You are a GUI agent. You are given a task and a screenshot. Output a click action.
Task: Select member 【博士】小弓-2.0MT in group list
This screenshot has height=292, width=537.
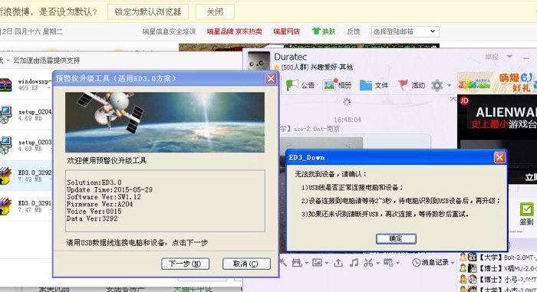coord(498,279)
